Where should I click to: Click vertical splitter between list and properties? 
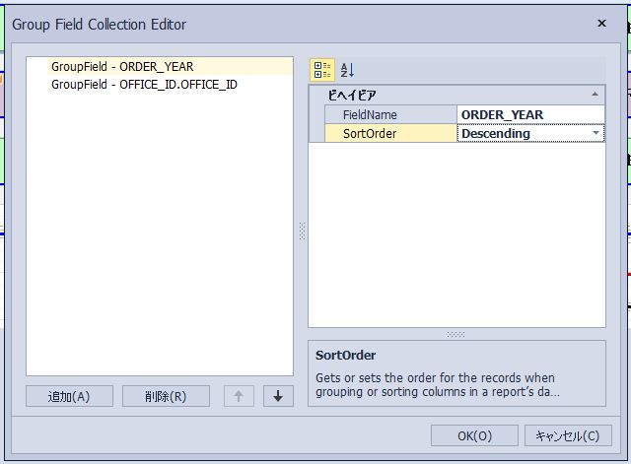(x=302, y=231)
